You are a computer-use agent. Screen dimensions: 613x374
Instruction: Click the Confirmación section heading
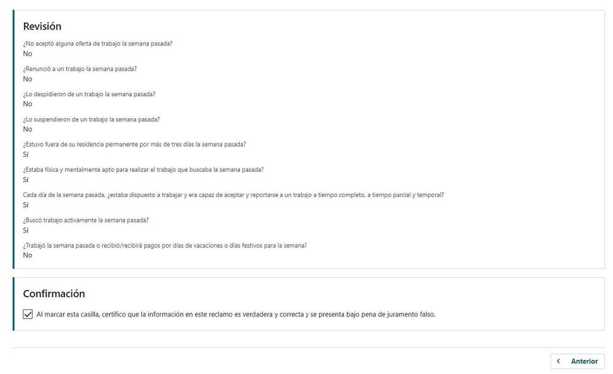point(54,294)
